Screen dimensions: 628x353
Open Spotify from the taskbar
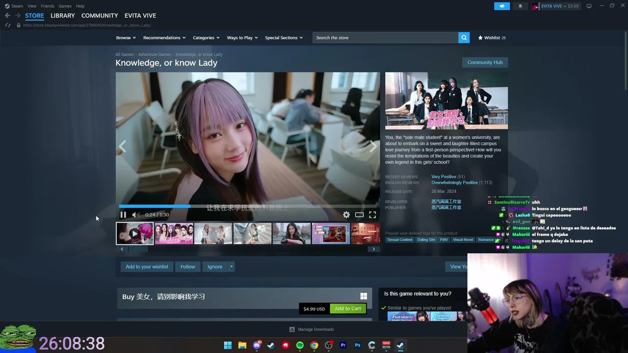[x=300, y=345]
